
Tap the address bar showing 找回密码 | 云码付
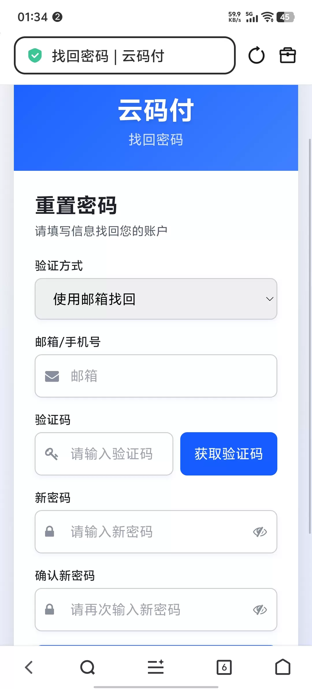pos(125,55)
